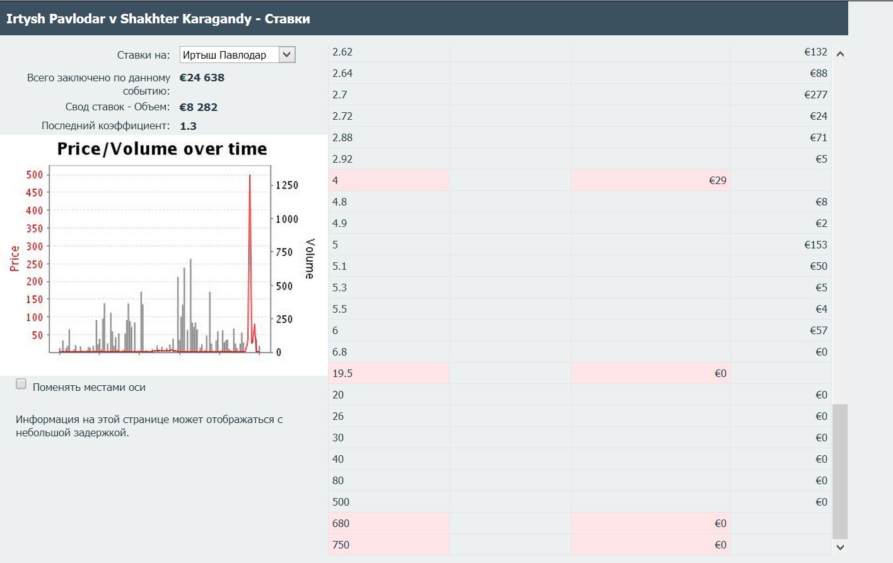The width and height of the screenshot is (893, 563).
Task: Click the highlighted odds cell 750
Action: (x=389, y=545)
